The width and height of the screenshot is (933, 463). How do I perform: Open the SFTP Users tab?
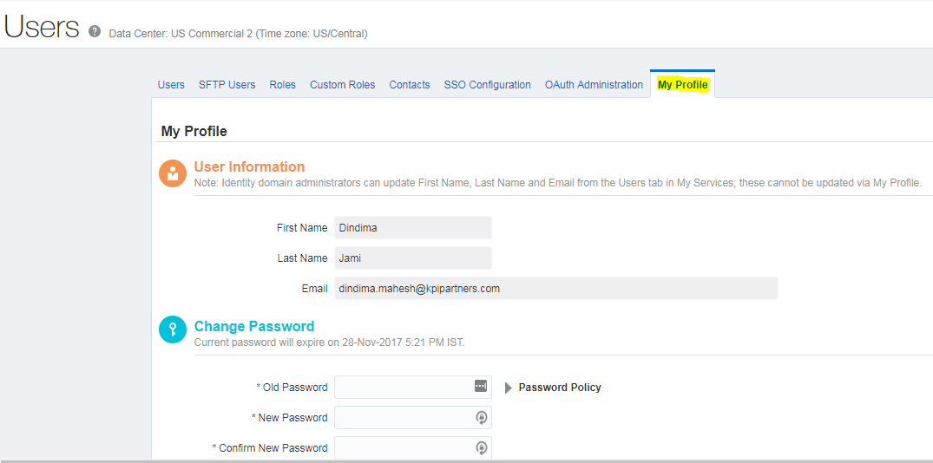point(227,85)
